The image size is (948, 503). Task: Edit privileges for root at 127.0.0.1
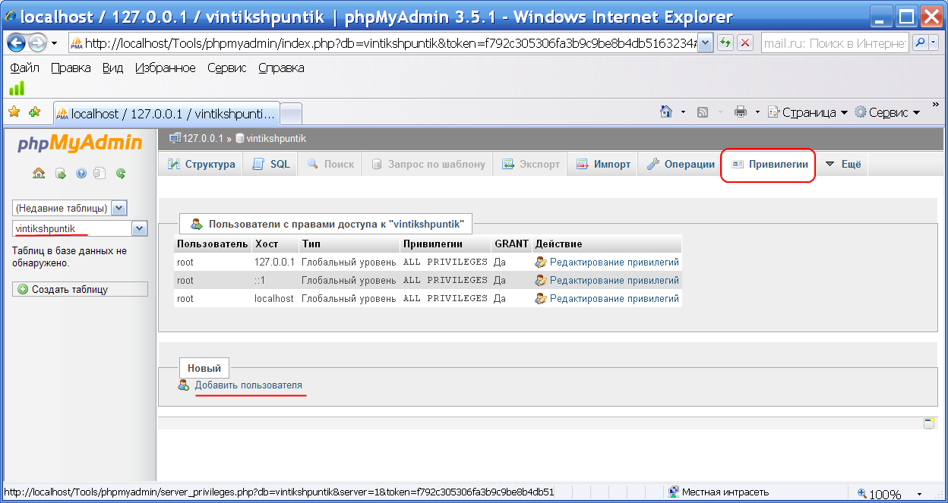click(606, 262)
